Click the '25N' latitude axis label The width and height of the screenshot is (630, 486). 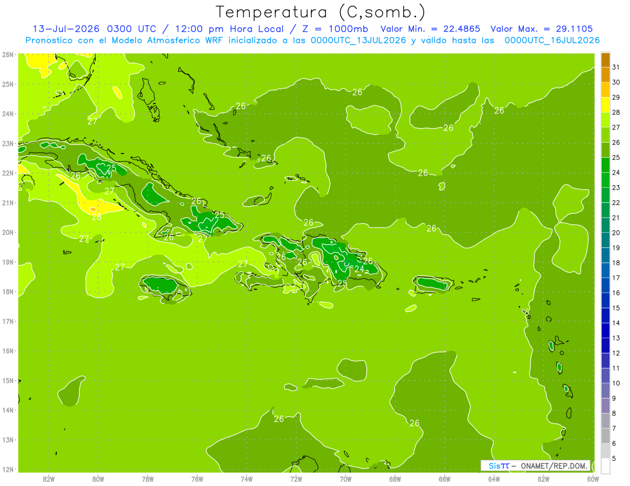(x=8, y=84)
